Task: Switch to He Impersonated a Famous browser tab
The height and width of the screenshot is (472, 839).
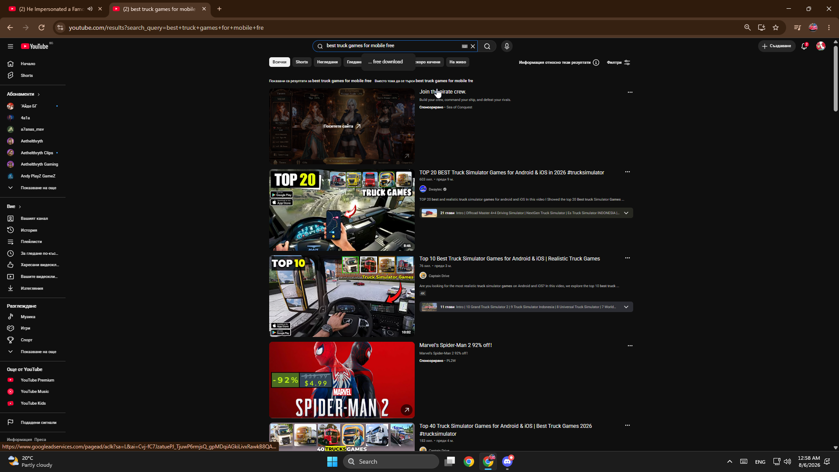Action: pos(51,9)
